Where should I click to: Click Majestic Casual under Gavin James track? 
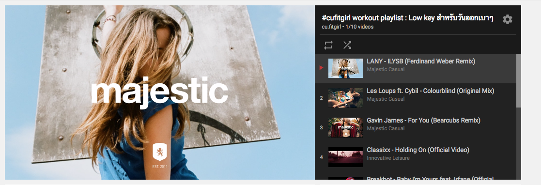[386, 128]
